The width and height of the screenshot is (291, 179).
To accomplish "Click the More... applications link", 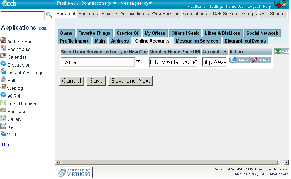I will pos(9,145).
